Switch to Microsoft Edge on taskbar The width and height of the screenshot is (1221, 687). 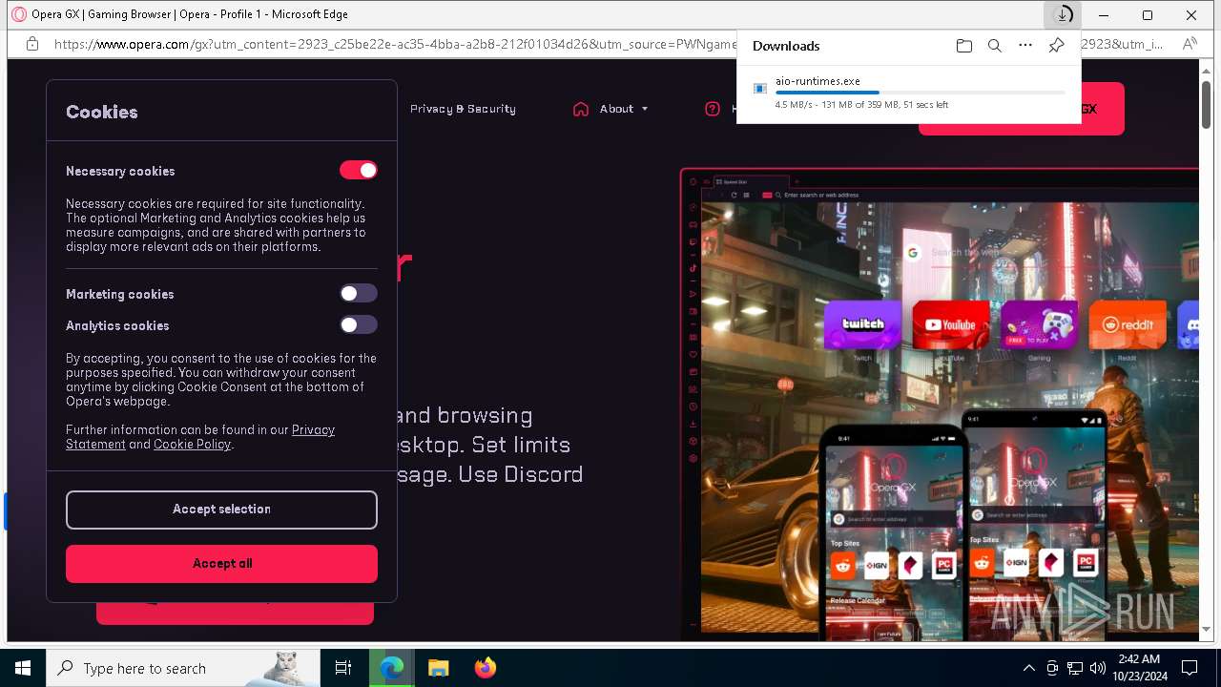[392, 668]
